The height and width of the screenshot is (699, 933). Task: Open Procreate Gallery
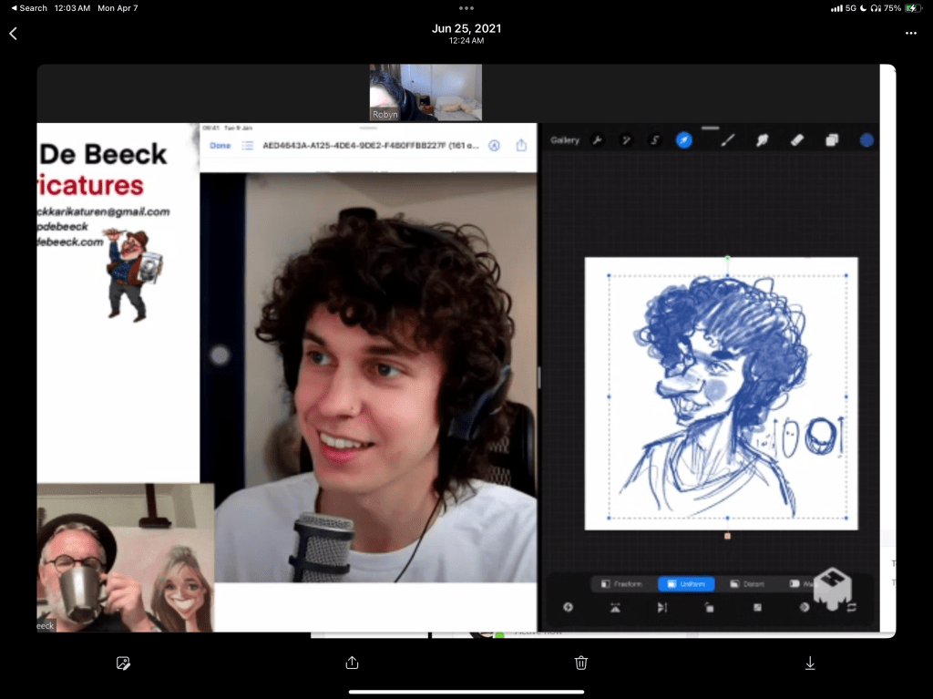point(565,140)
